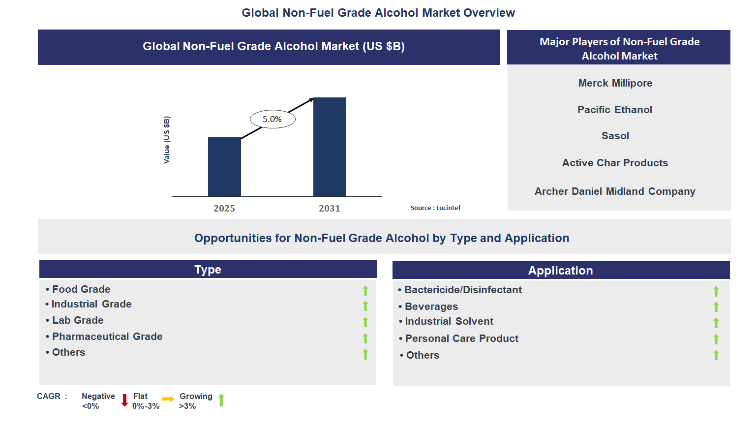756x429 pixels.
Task: Expand the Application section header
Action: pyautogui.click(x=561, y=270)
